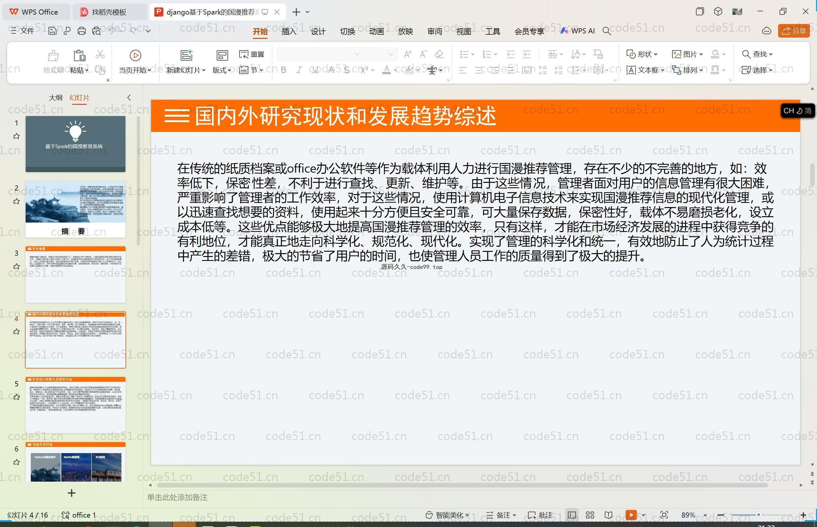Viewport: 817px width, 527px height.
Task: Expand the Paste (粘贴) dropdown arrow
Action: [x=87, y=70]
